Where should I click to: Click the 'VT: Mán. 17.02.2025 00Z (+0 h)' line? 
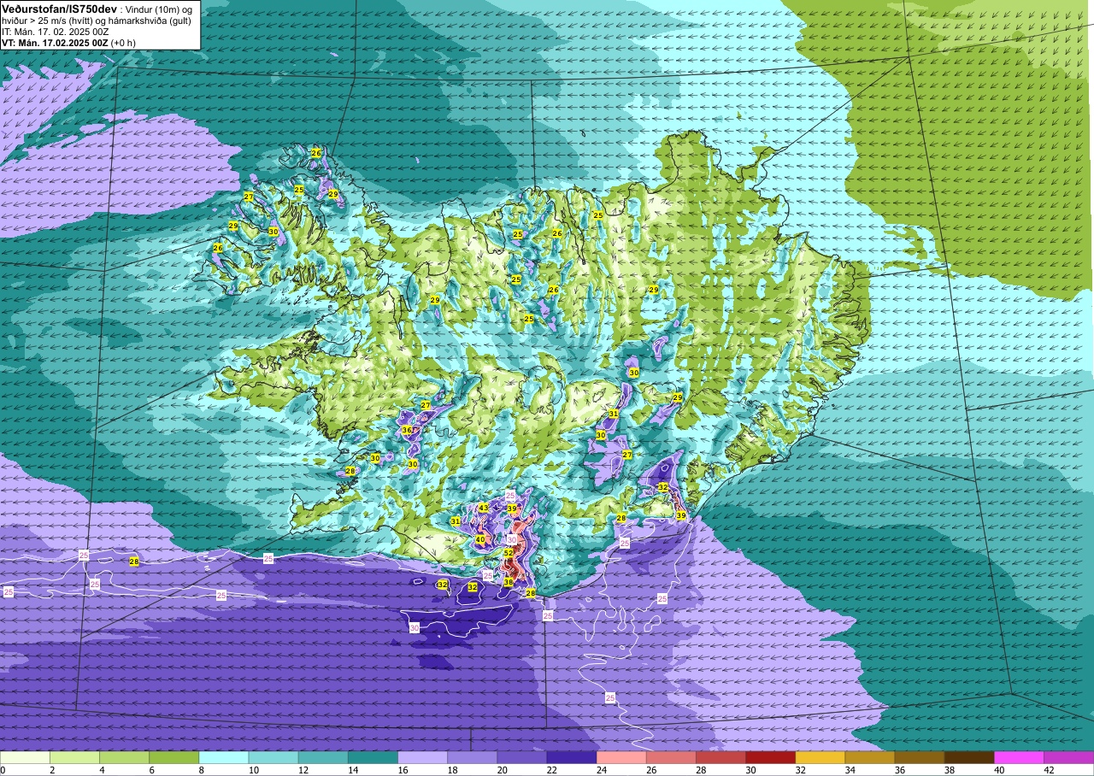(68, 43)
